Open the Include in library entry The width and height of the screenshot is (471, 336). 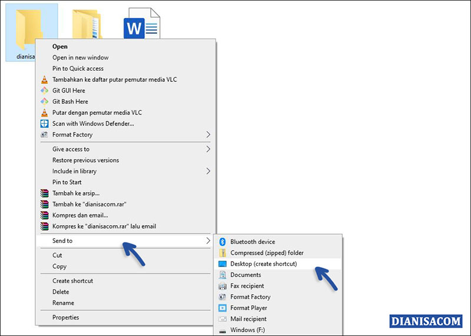click(125, 171)
